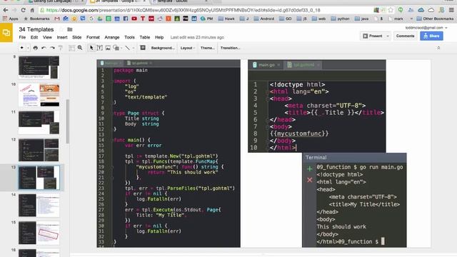Select slide 15 thumbnail

tap(39, 233)
